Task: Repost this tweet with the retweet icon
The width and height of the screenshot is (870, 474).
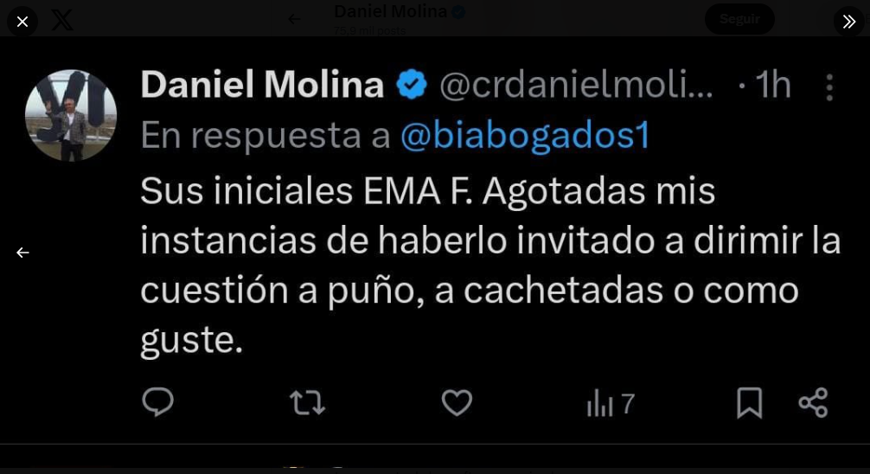Action: click(x=307, y=402)
